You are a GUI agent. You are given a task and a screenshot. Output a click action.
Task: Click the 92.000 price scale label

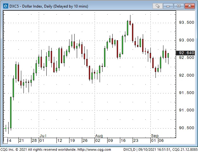pos(187,75)
